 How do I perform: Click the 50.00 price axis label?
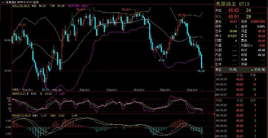tap(8, 40)
